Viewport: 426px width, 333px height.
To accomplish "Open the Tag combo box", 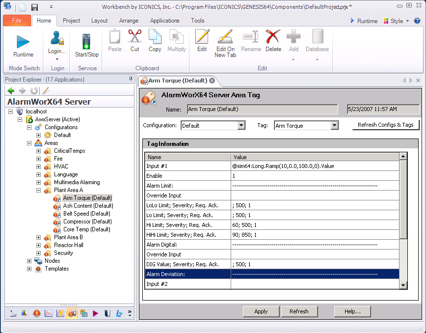I will 334,126.
